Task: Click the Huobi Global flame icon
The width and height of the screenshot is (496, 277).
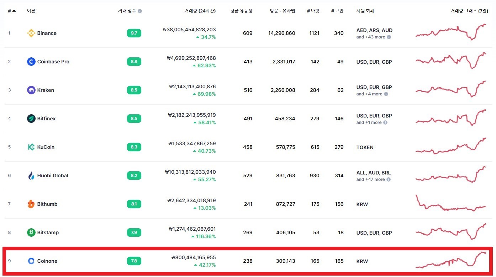Action: (31, 176)
